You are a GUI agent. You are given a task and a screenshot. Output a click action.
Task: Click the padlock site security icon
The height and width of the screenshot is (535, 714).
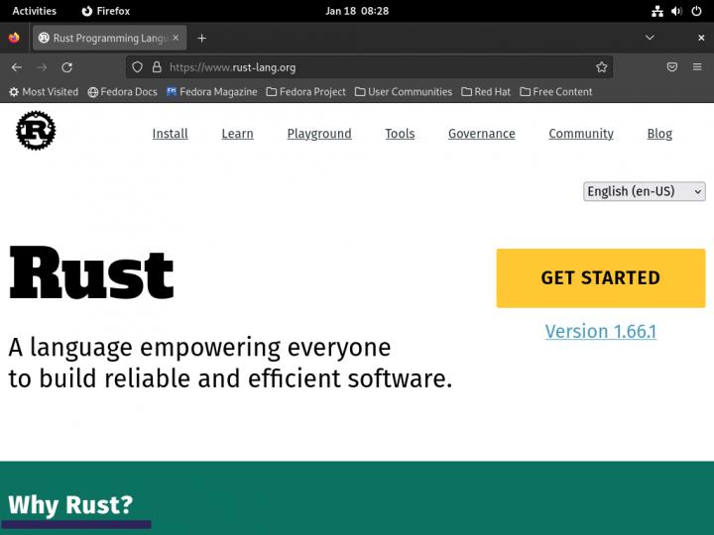click(156, 67)
